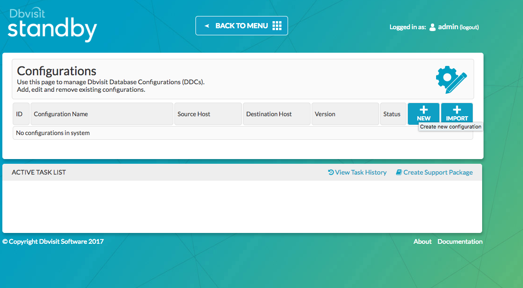
Task: Click the 'Create new configuration' tooltip
Action: 451,127
